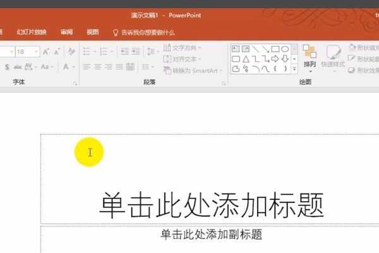Image resolution: width=379 pixels, height=253 pixels.
Task: Open 快速样式 quick styles gallery
Action: pos(334,59)
